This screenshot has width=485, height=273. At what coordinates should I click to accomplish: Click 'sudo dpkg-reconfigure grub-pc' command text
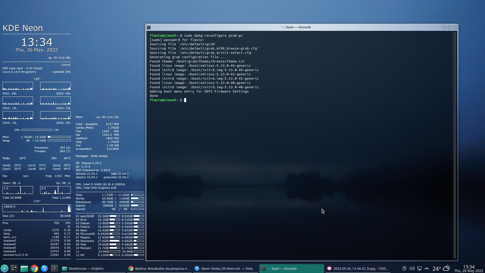pyautogui.click(x=213, y=36)
